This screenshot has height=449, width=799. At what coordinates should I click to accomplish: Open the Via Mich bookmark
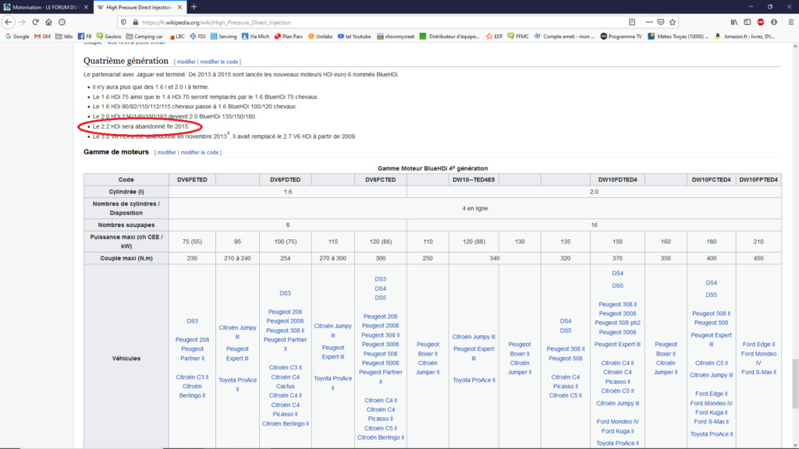[x=255, y=37]
